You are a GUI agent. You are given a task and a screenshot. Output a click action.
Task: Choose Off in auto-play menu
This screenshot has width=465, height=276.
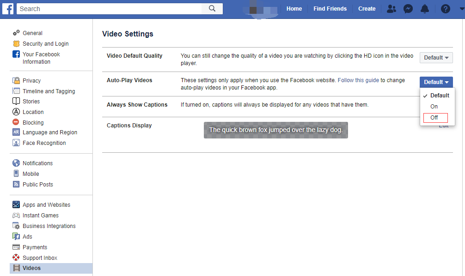[x=435, y=118]
